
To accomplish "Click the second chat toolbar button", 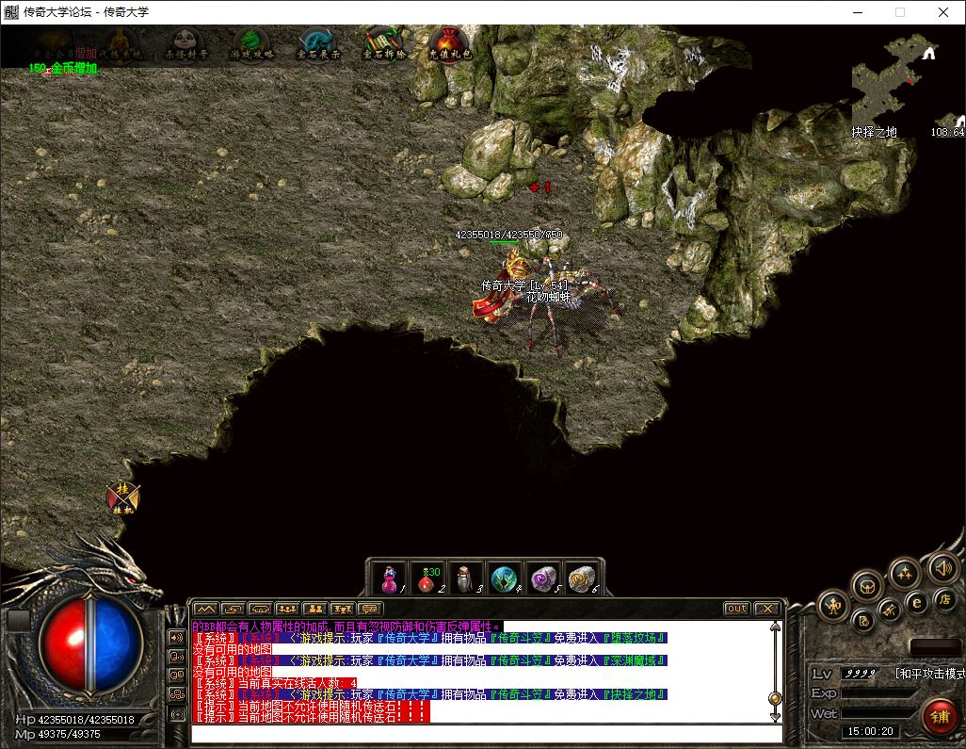I will tap(233, 609).
